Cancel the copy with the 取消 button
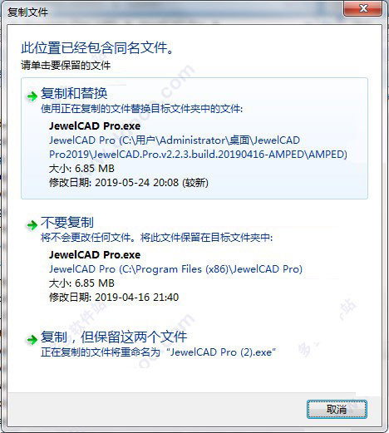The image size is (389, 433). (x=337, y=409)
